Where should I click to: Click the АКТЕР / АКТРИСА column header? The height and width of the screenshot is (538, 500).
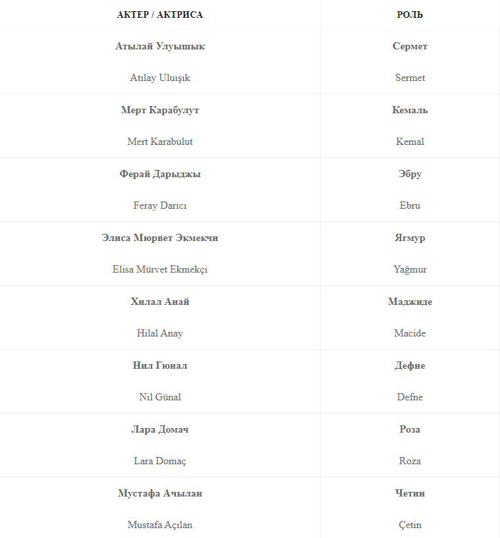click(159, 14)
